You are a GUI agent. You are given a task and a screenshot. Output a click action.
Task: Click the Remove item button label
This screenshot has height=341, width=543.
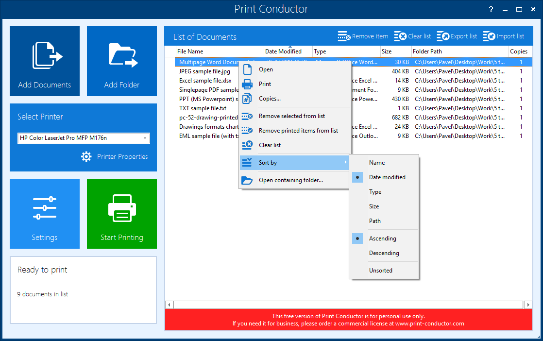(x=370, y=36)
